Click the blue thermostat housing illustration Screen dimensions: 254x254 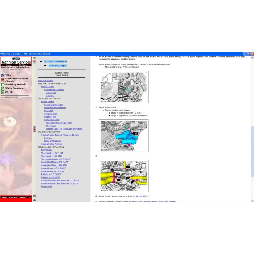click(124, 136)
